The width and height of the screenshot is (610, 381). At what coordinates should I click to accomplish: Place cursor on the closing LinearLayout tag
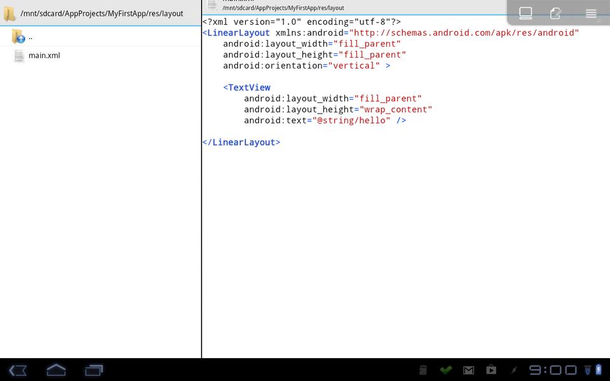point(243,142)
